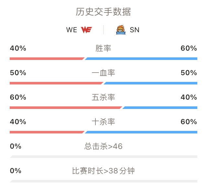Click the WE team logo icon

pyautogui.click(x=86, y=30)
